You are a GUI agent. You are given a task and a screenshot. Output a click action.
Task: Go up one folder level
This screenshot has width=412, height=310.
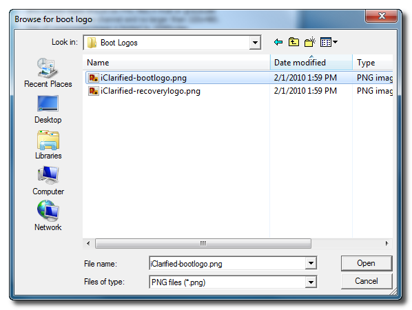point(293,42)
